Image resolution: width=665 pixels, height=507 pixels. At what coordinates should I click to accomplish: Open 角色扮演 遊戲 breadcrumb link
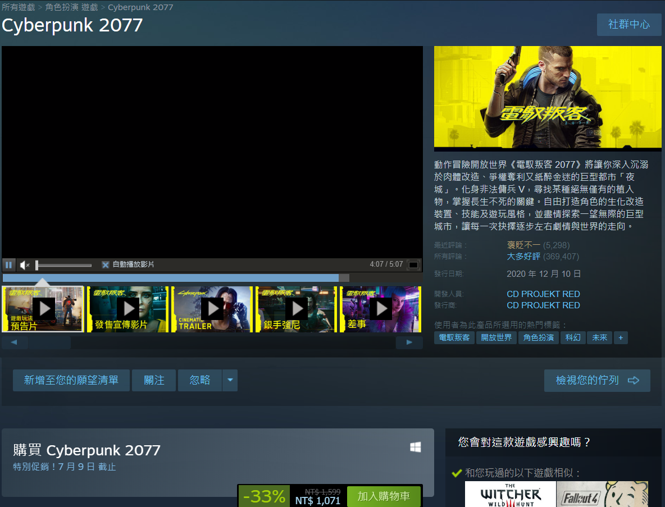[72, 7]
